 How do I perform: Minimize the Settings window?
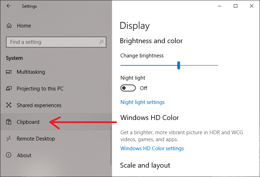(x=220, y=6)
